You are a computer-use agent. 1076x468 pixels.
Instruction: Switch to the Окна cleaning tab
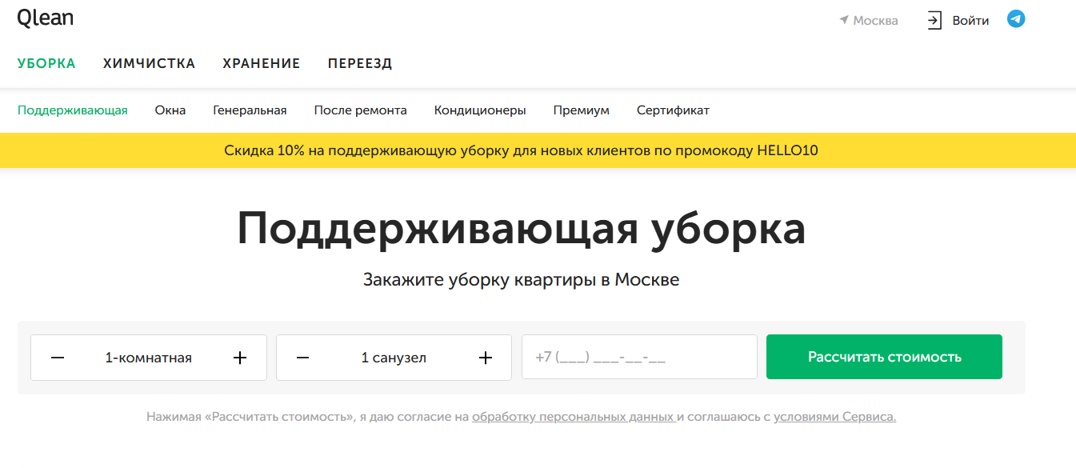tap(170, 110)
